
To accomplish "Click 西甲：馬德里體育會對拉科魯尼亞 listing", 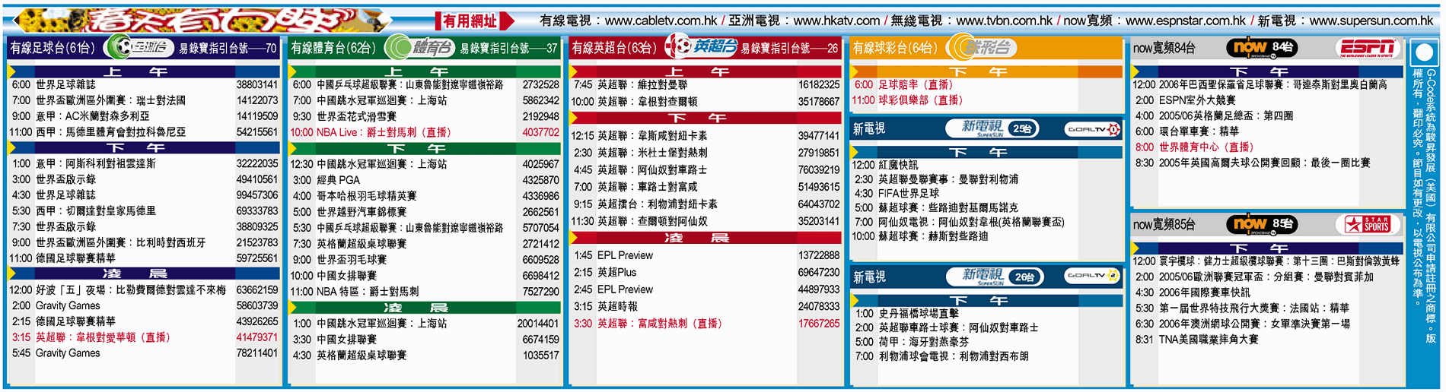I will [x=110, y=132].
